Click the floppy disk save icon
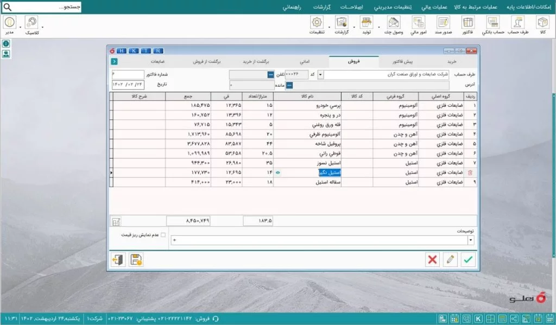The image size is (556, 325). coord(136,259)
